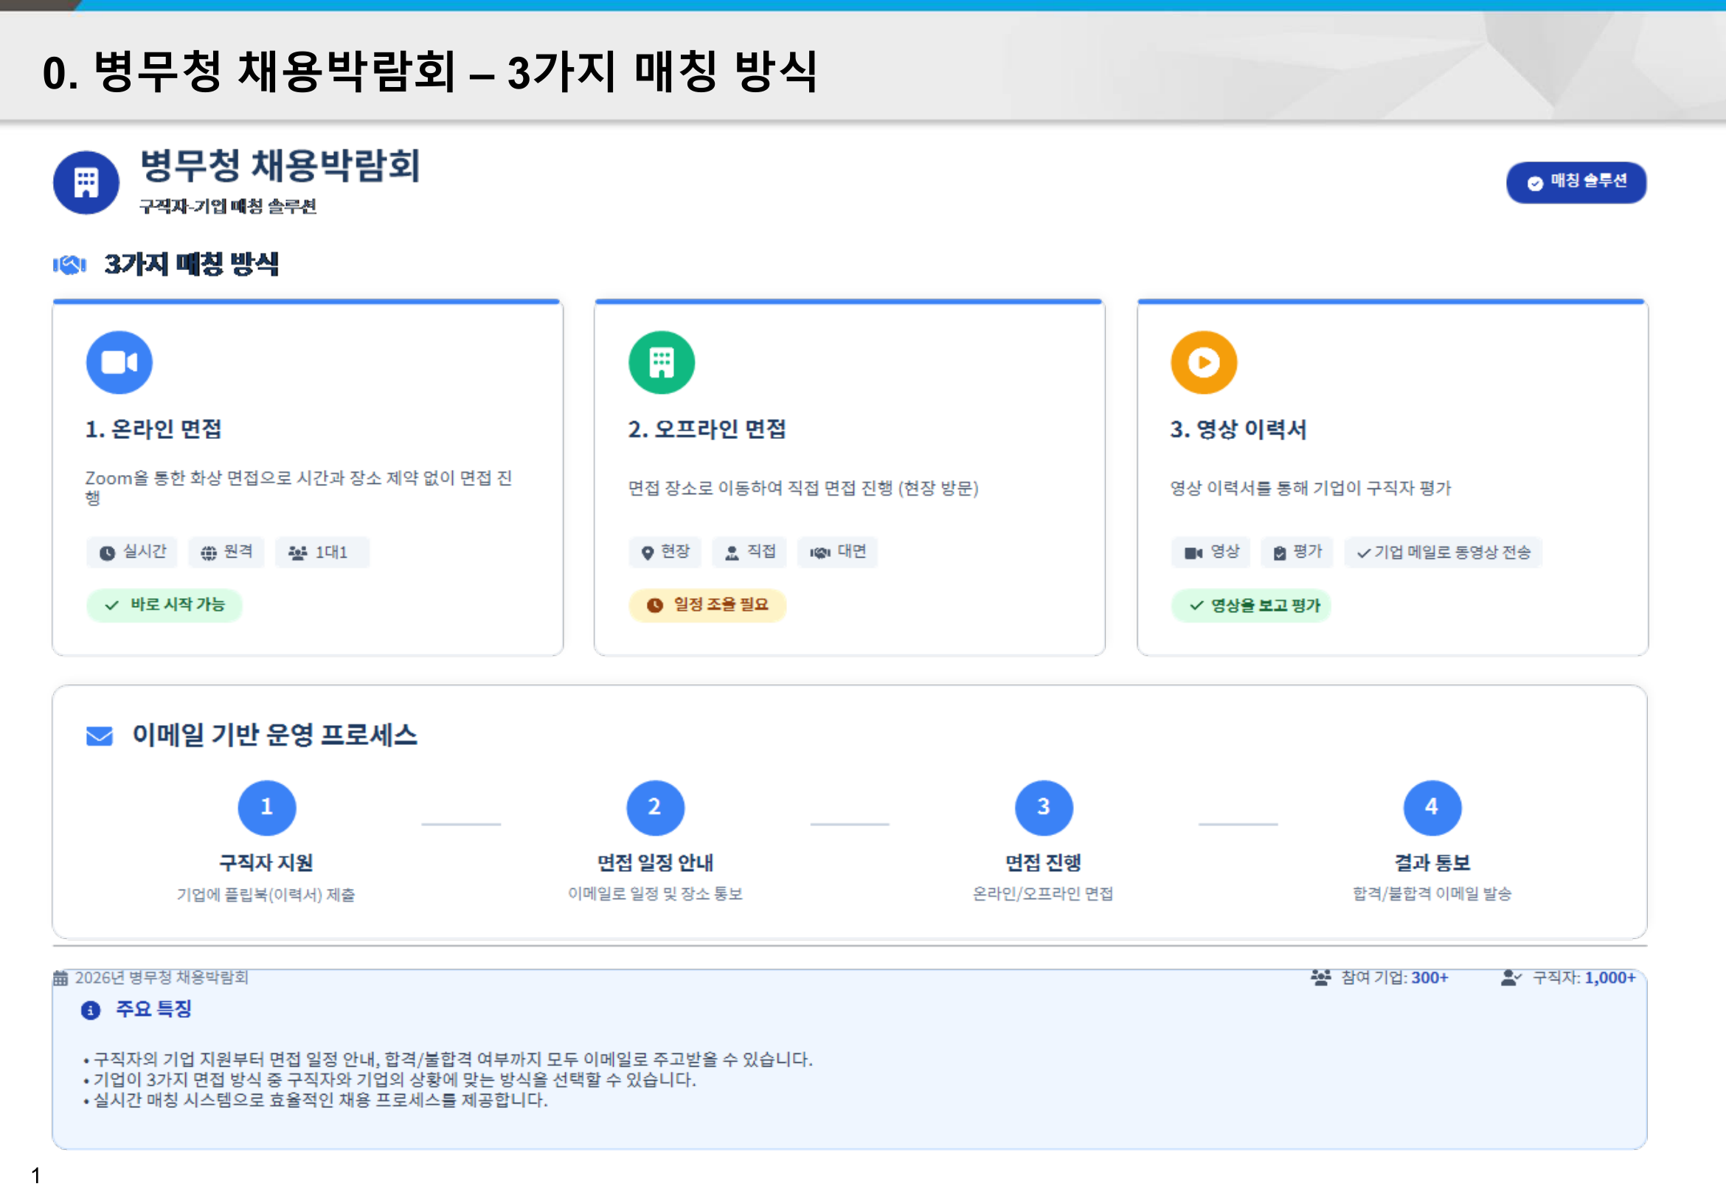Select the 직접 person tag
The height and width of the screenshot is (1195, 1726).
749,552
